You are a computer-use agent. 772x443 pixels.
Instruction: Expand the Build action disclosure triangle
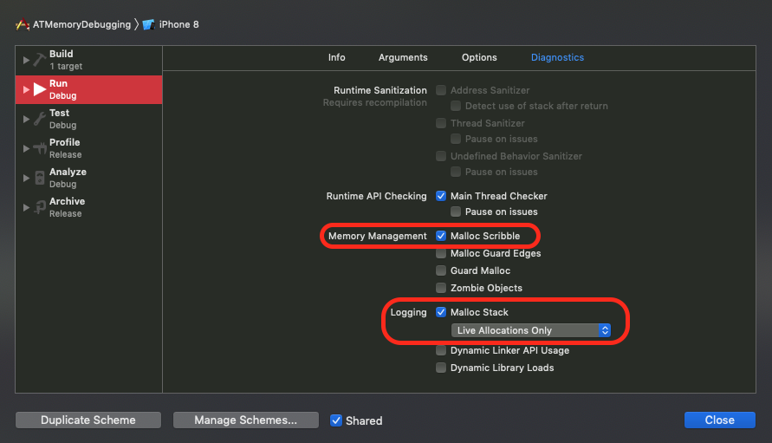click(x=26, y=60)
